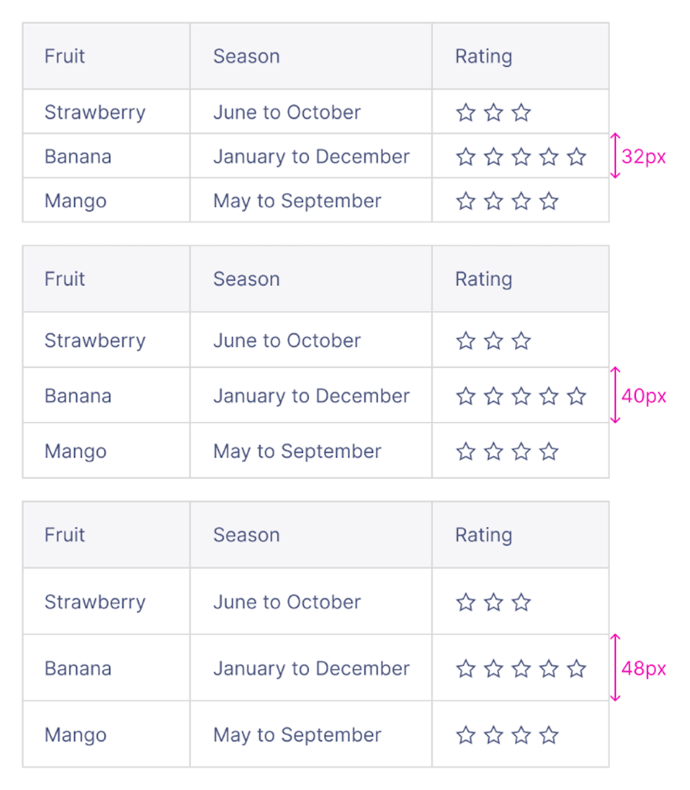Click the Fruit column header, top table

point(64,56)
